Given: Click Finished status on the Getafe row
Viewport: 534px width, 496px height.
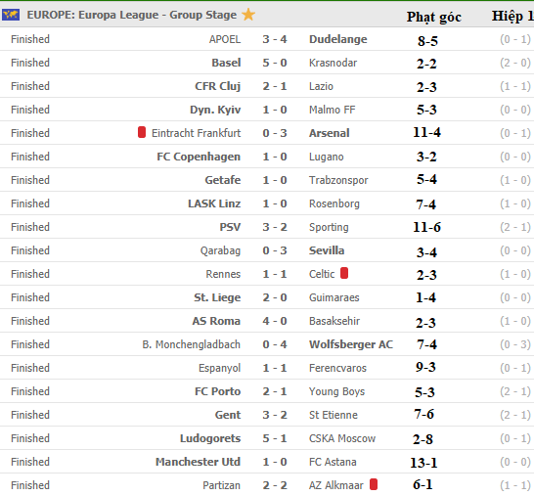Looking at the screenshot, I should pos(30,180).
